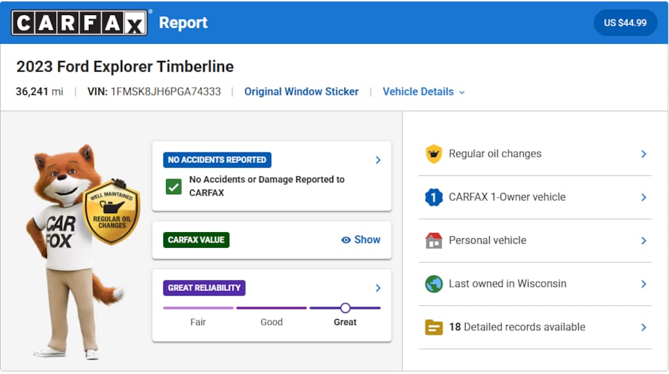The height and width of the screenshot is (374, 669).
Task: Click the red house Personal vehicle icon
Action: (x=434, y=241)
